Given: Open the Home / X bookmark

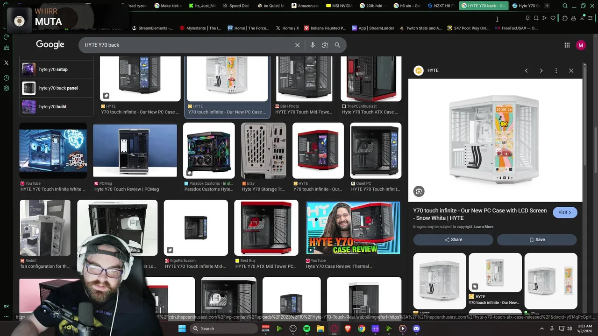Looking at the screenshot, I should (x=287, y=28).
